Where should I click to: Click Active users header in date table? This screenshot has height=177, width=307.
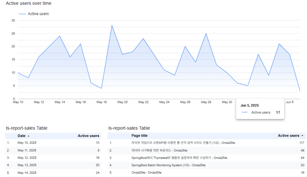[x=89, y=136]
